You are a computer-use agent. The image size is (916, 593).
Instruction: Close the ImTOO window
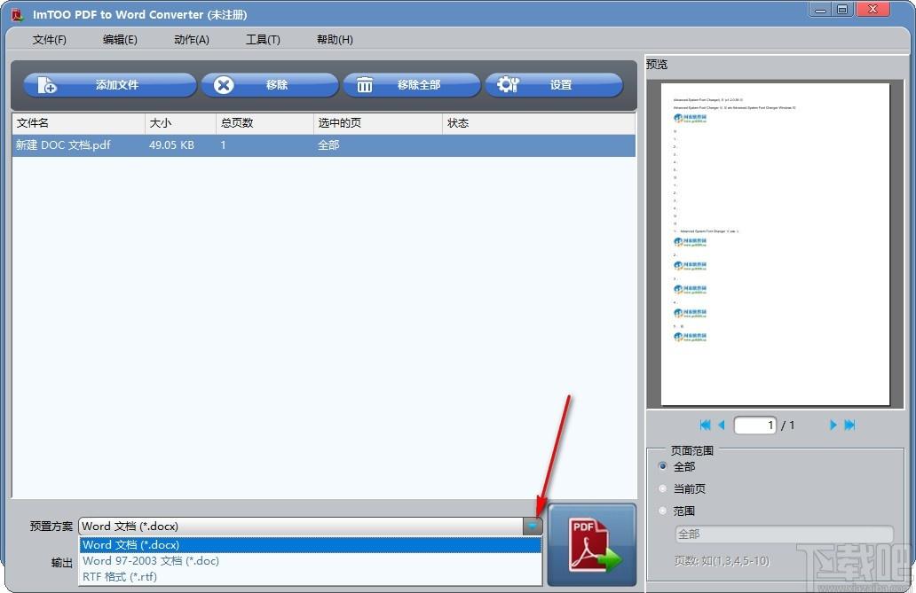pyautogui.click(x=873, y=10)
